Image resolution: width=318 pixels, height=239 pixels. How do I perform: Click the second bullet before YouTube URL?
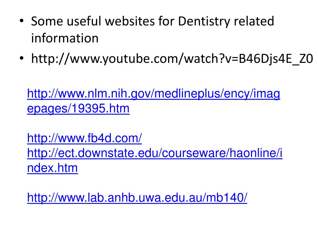[x=21, y=59]
